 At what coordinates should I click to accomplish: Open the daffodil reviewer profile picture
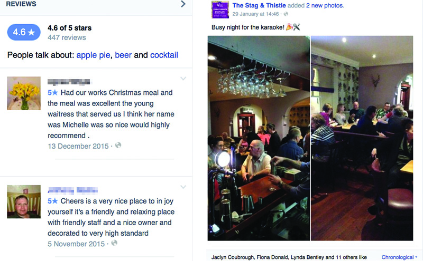pyautogui.click(x=24, y=93)
